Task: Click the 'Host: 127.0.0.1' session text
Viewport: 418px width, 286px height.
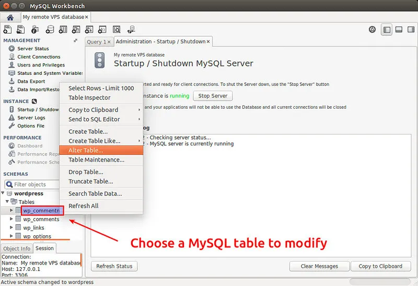Action: click(x=21, y=269)
